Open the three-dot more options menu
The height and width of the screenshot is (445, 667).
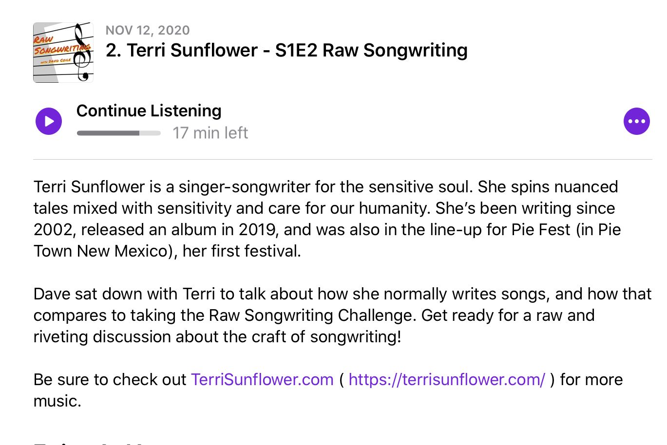coord(636,121)
